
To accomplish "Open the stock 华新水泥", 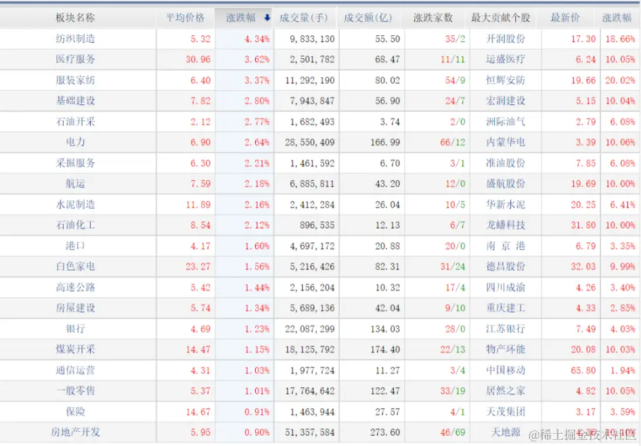I will click(505, 204).
